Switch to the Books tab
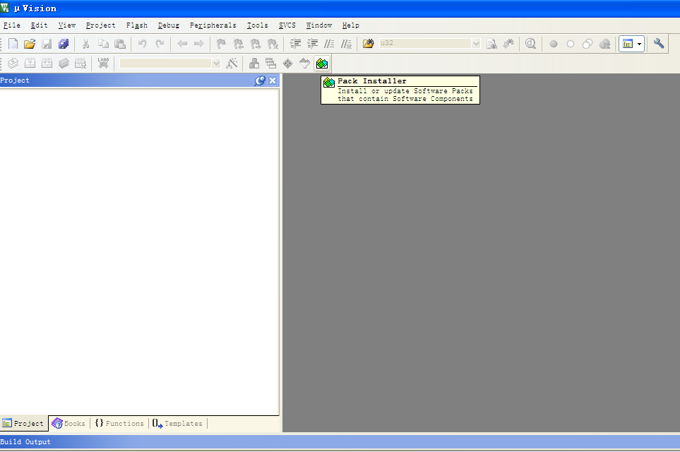Viewport: 680px width, 452px height. (68, 423)
